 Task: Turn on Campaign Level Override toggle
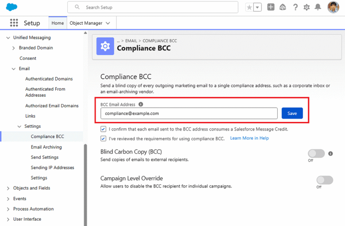click(x=325, y=180)
